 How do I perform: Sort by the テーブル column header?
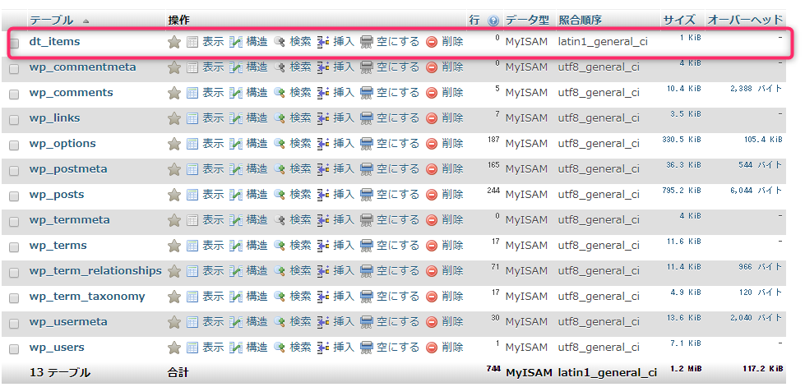tap(52, 20)
